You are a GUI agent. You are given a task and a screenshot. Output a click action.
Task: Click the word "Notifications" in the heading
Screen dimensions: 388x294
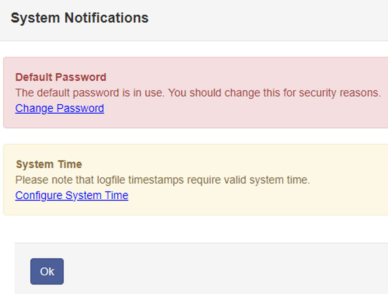tap(106, 18)
